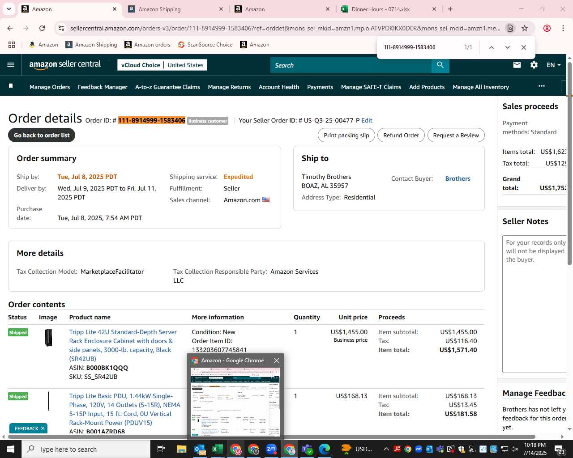Image resolution: width=573 pixels, height=458 pixels.
Task: Click the Request a Review button
Action: click(x=456, y=135)
